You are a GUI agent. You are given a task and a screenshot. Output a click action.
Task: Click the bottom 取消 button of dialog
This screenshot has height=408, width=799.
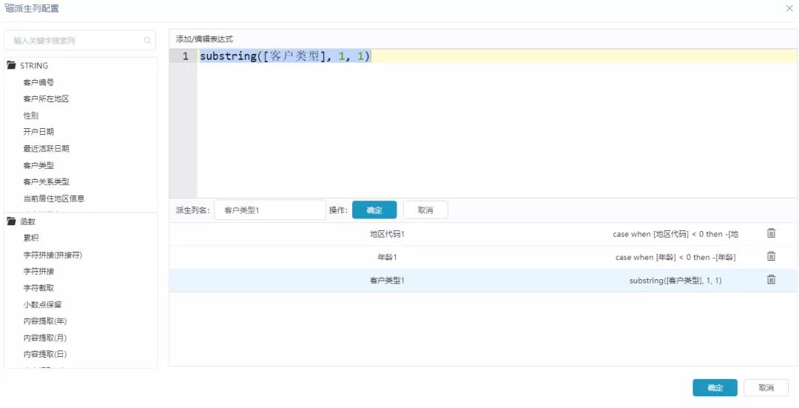766,387
